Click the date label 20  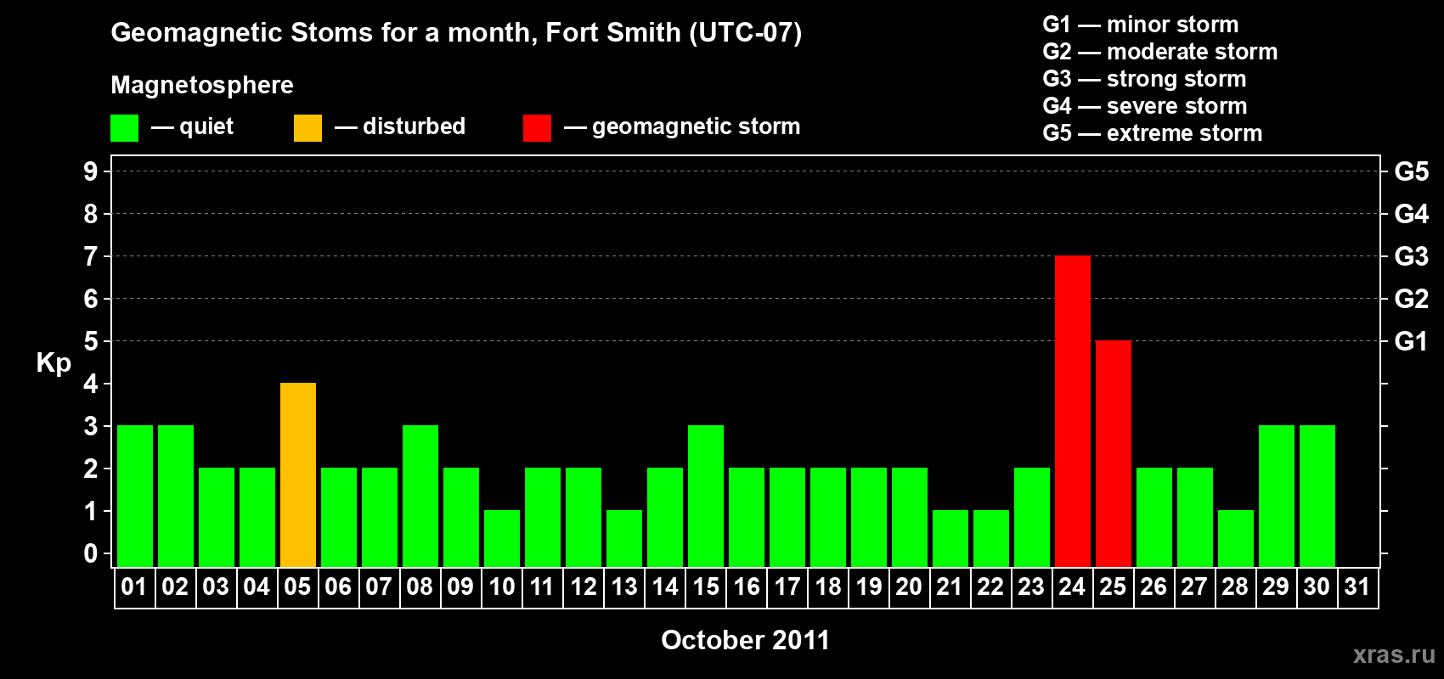point(909,587)
